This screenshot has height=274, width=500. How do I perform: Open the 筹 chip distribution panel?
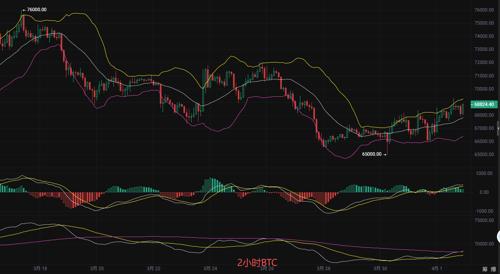click(486, 269)
